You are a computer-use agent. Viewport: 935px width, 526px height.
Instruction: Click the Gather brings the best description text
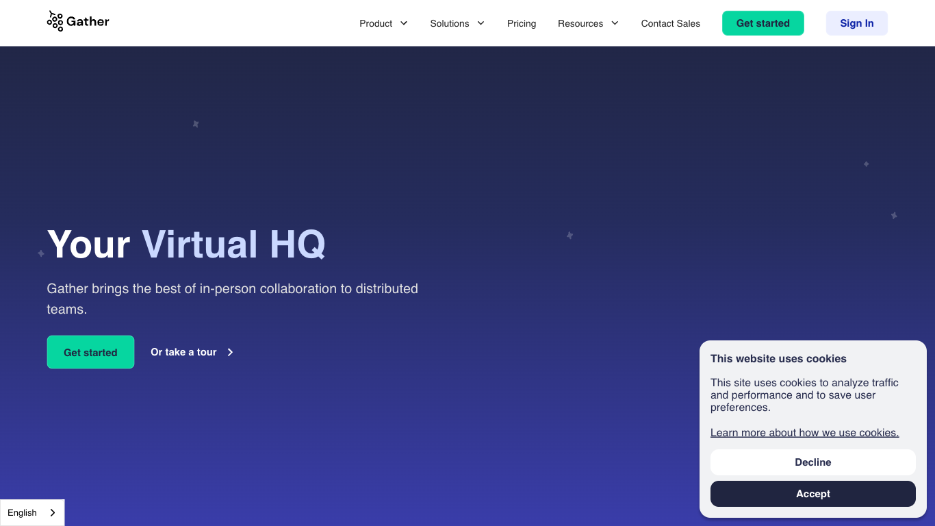point(233,299)
